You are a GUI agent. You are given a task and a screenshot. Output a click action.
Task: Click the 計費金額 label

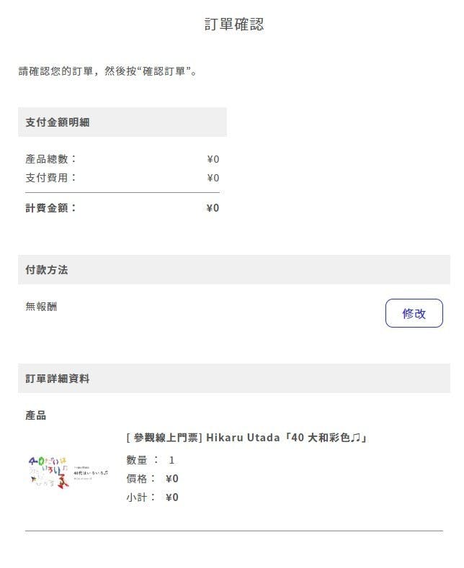pos(51,208)
